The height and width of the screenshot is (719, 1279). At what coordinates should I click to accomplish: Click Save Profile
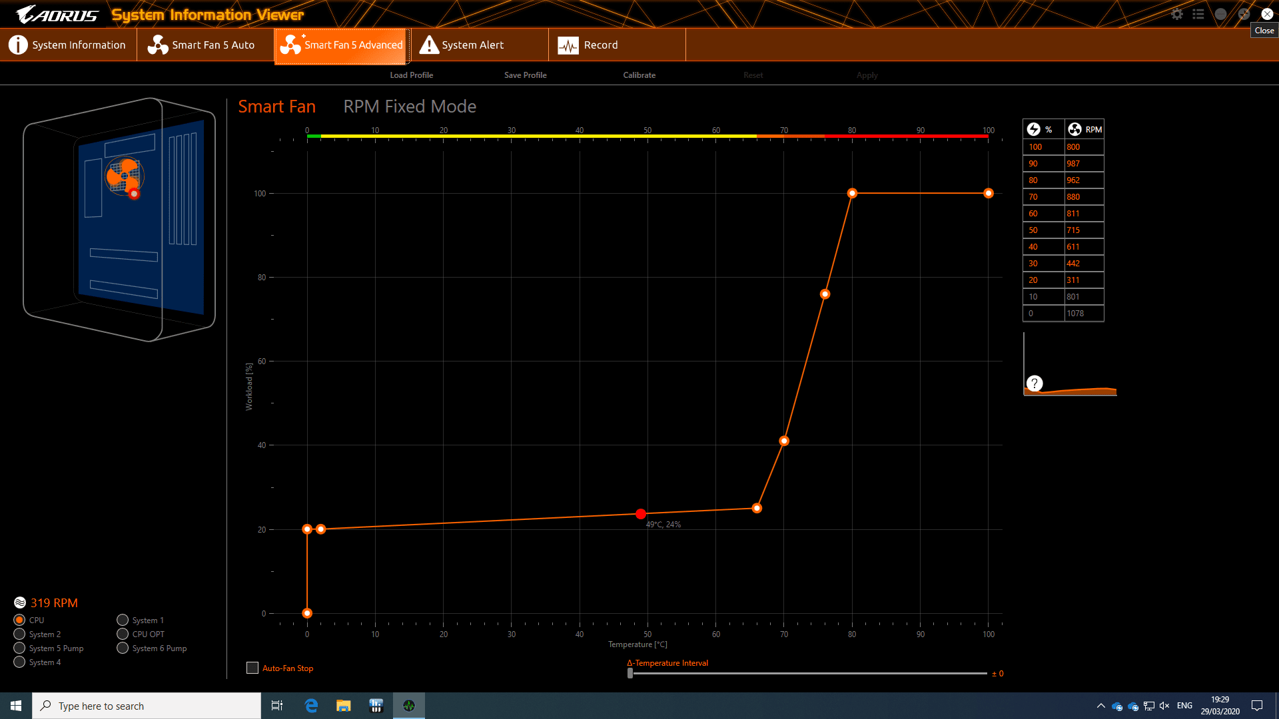click(x=525, y=75)
